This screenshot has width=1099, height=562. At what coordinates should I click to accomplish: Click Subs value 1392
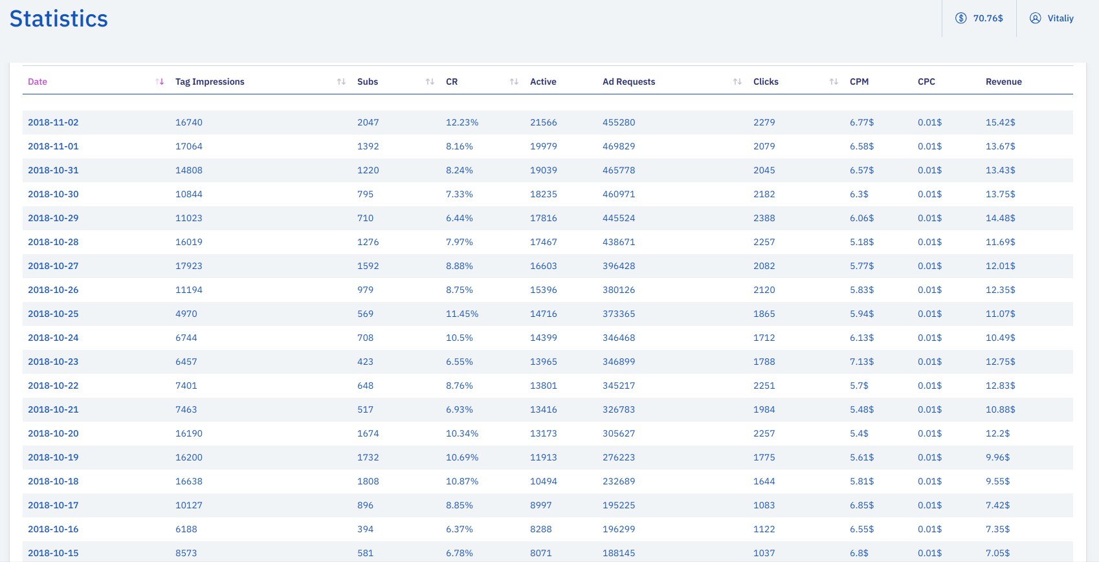tap(368, 146)
